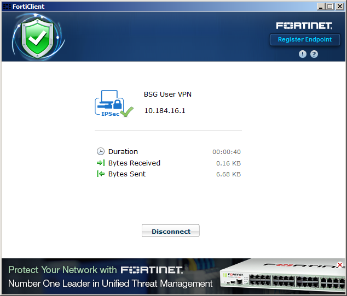Click the IPSec VPN connection icon

pos(114,103)
